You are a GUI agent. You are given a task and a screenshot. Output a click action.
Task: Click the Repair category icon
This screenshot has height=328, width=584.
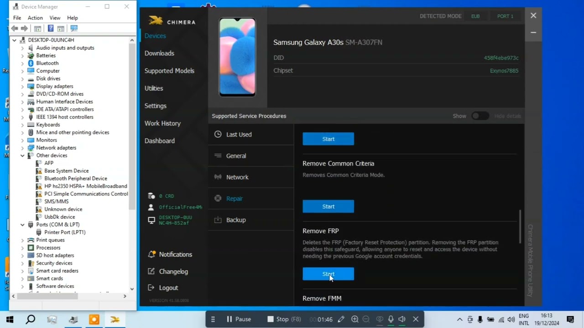point(218,199)
